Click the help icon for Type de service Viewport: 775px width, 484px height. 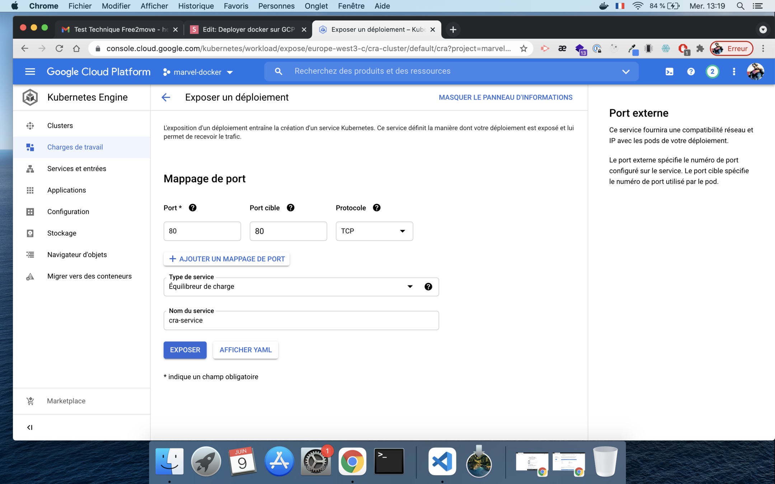point(428,287)
